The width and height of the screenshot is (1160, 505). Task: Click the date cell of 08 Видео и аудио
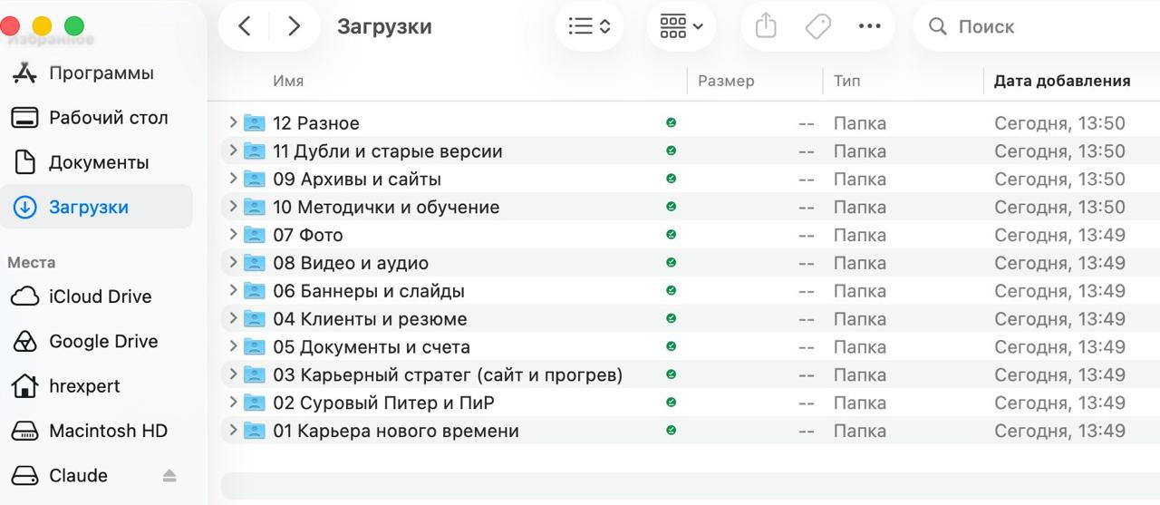pos(1059,263)
